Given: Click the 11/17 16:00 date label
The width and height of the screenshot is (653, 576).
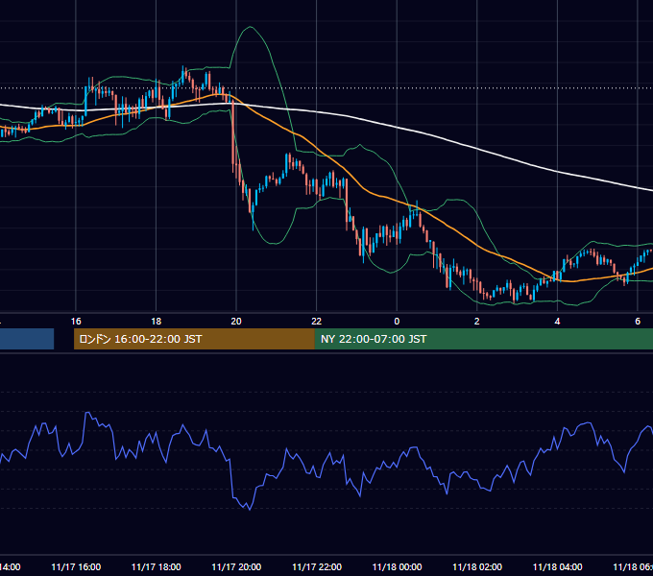Looking at the screenshot, I should coord(76,566).
